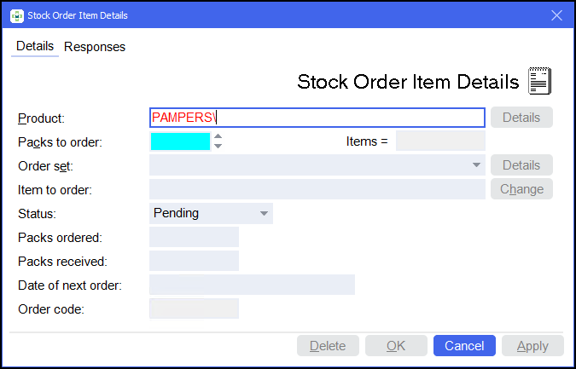Click the Apply button
The width and height of the screenshot is (576, 369).
click(532, 345)
